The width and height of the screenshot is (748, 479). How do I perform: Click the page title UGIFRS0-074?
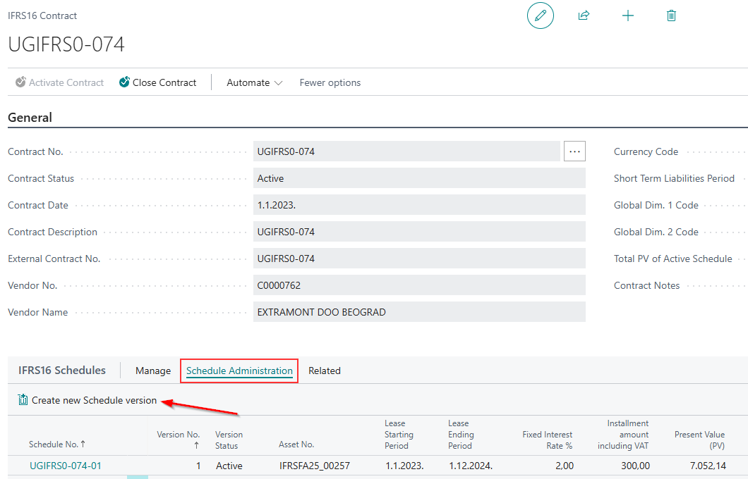click(66, 45)
